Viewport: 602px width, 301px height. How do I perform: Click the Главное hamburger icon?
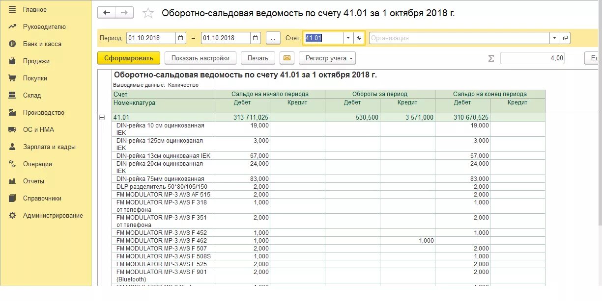pos(12,10)
